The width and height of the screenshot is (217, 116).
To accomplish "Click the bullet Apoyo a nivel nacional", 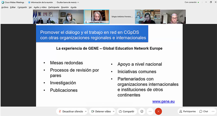I will 140,64.
